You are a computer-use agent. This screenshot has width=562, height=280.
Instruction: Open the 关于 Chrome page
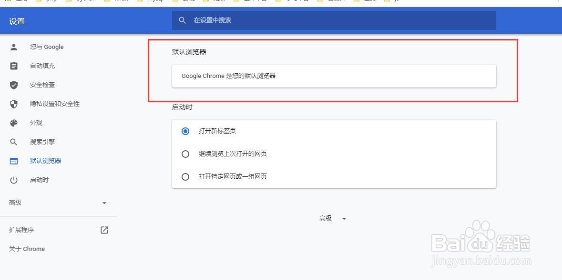(27, 249)
